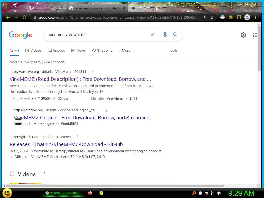Start voice search with the microphone icon
264x198 pixels.
[x=165, y=35]
